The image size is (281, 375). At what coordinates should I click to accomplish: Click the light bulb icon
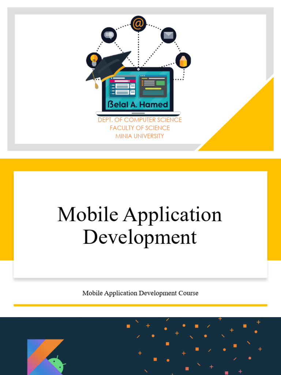[94, 60]
